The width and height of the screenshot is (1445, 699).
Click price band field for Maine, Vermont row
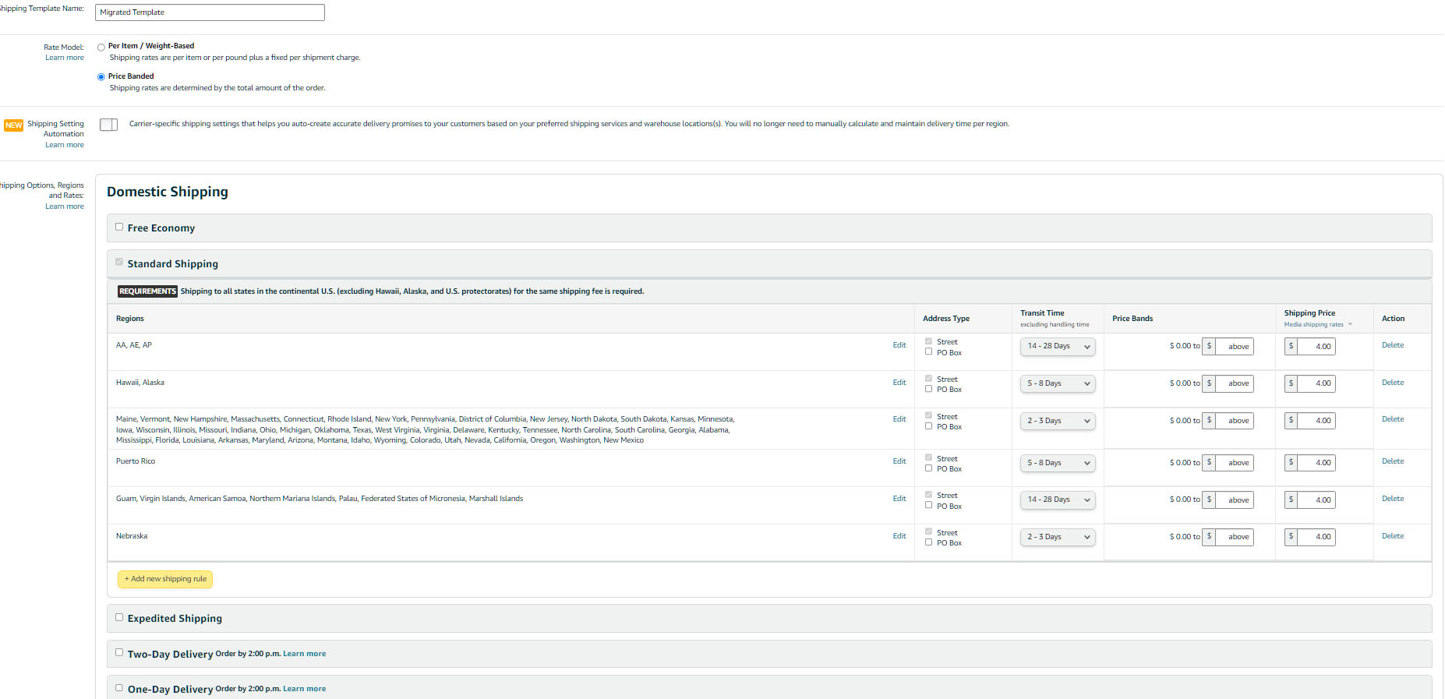(1235, 421)
